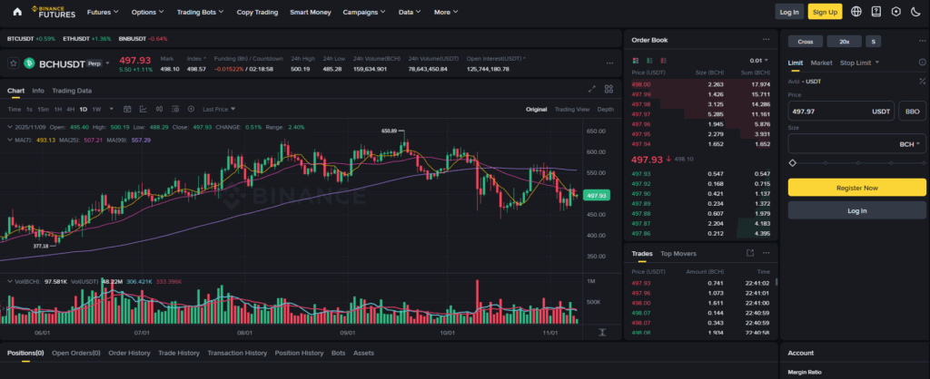930x379 pixels.
Task: Select the 4H chart interval
Action: click(70, 109)
